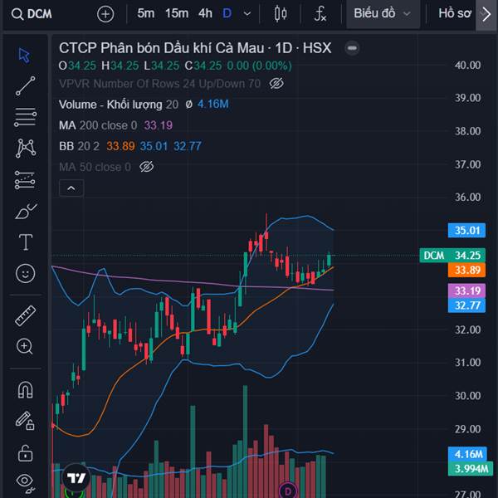Click the 3.994M volume label
This screenshot has width=498, height=498.
[x=470, y=469]
